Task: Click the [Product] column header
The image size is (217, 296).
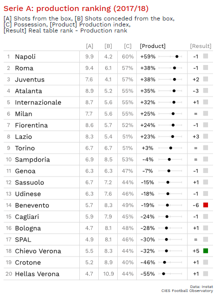Action: click(153, 46)
